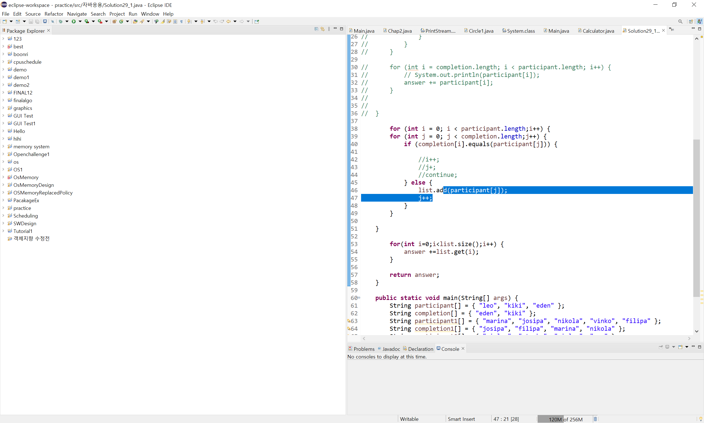Open the Run button dropdown arrow

(x=80, y=21)
